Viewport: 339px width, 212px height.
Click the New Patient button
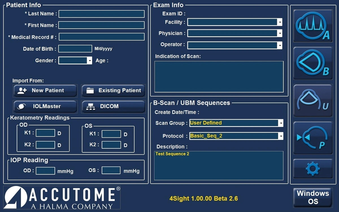tap(45, 91)
